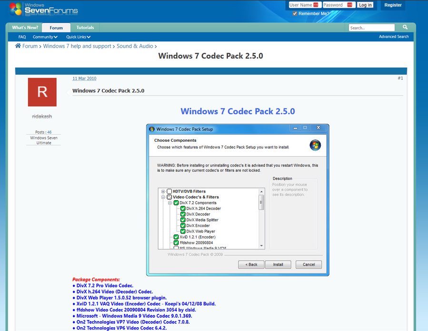The image size is (428, 331).
Task: Click the Log in button
Action: point(365,5)
